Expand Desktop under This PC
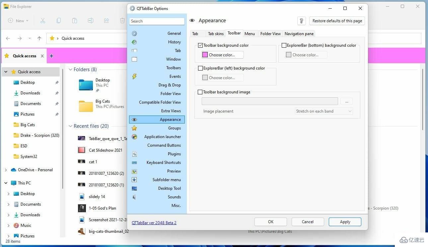Screen dimensions: 428x247 (x=9, y=194)
